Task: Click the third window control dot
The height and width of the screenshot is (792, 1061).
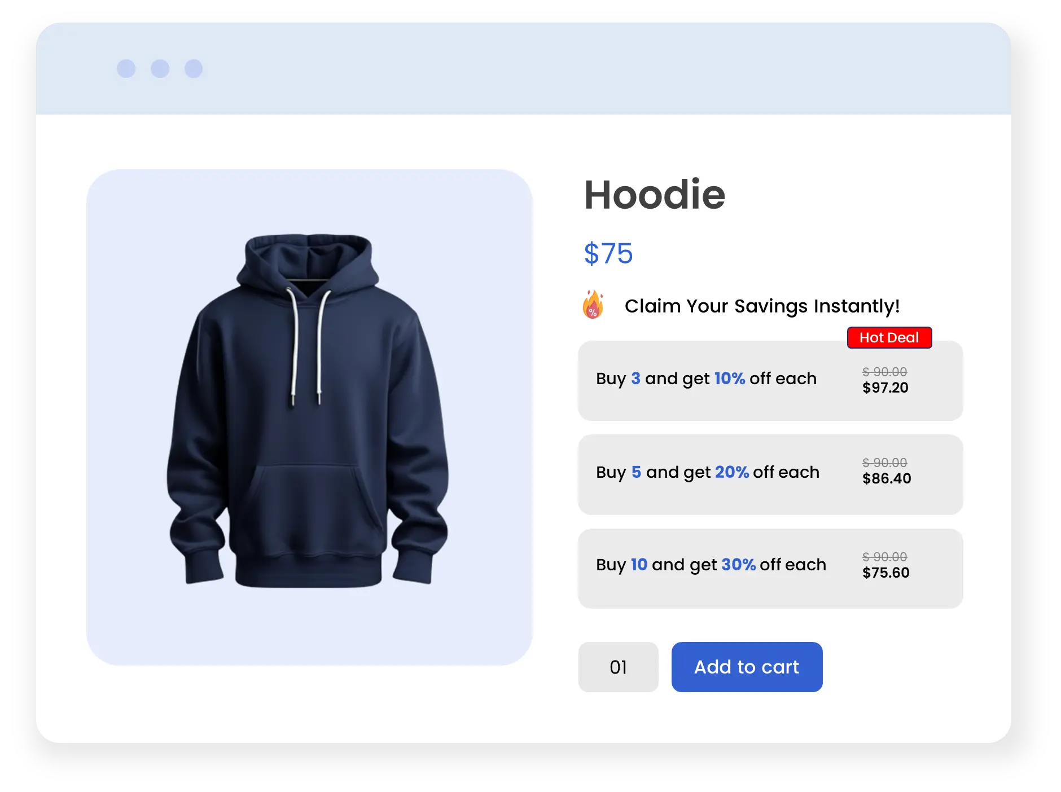Action: pos(194,68)
